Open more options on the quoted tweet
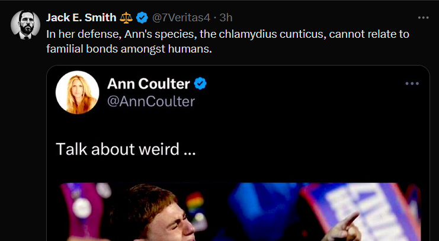The width and height of the screenshot is (439, 241). pyautogui.click(x=412, y=84)
